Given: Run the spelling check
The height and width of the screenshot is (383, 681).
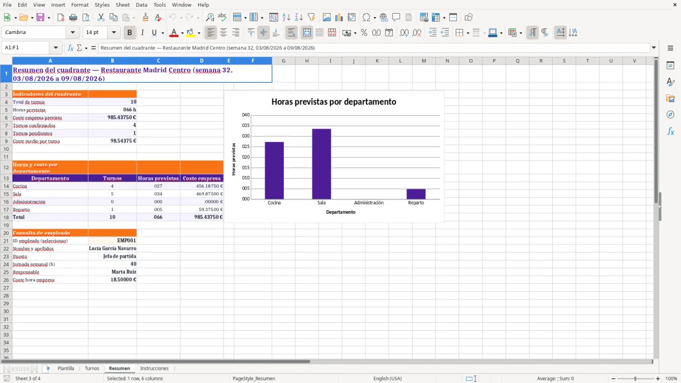Looking at the screenshot, I should [x=222, y=18].
